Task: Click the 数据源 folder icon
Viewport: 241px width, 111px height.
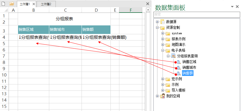Action: point(162,22)
